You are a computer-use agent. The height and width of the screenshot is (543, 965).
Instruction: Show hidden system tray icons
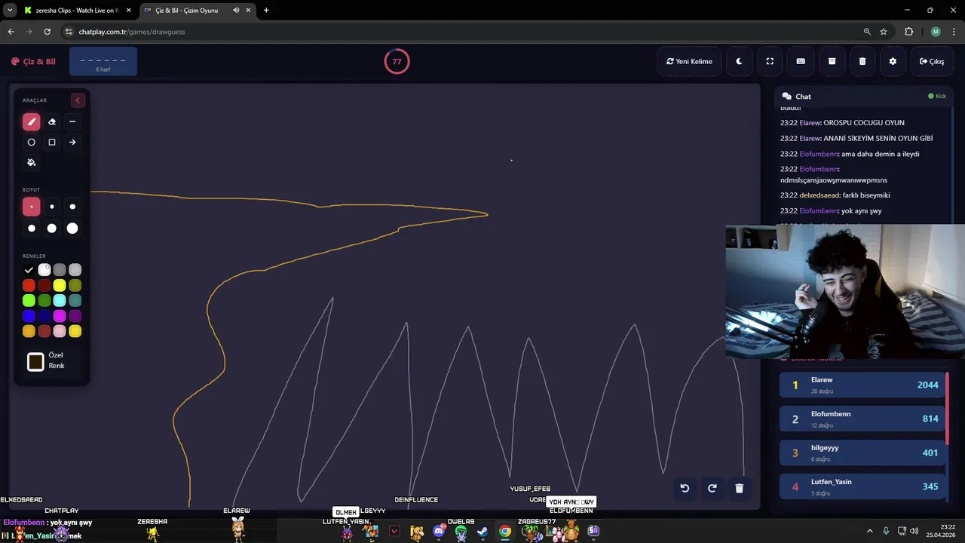pyautogui.click(x=869, y=531)
